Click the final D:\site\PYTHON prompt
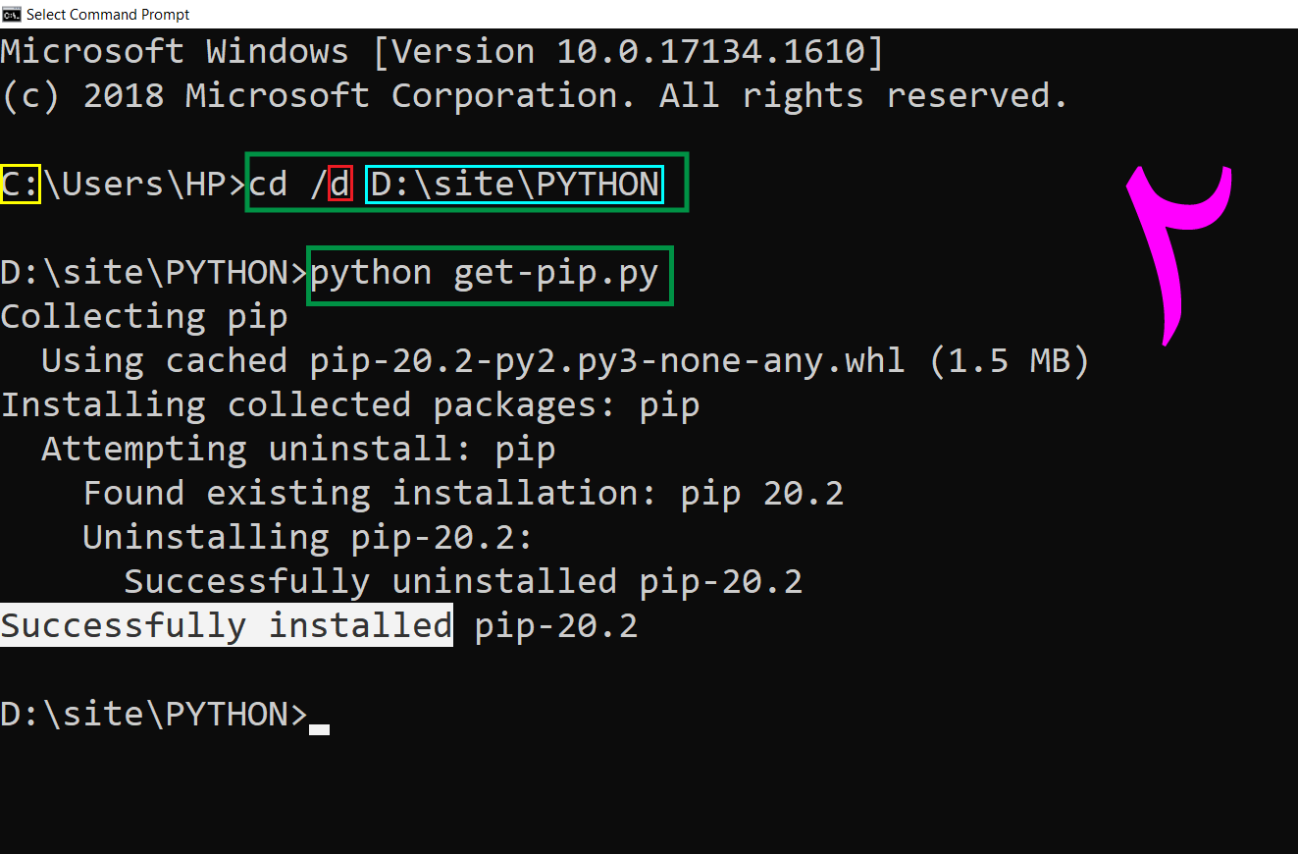 [152, 714]
